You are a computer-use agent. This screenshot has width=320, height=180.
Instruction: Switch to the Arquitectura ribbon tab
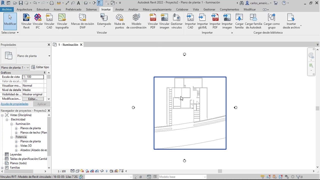[24, 9]
